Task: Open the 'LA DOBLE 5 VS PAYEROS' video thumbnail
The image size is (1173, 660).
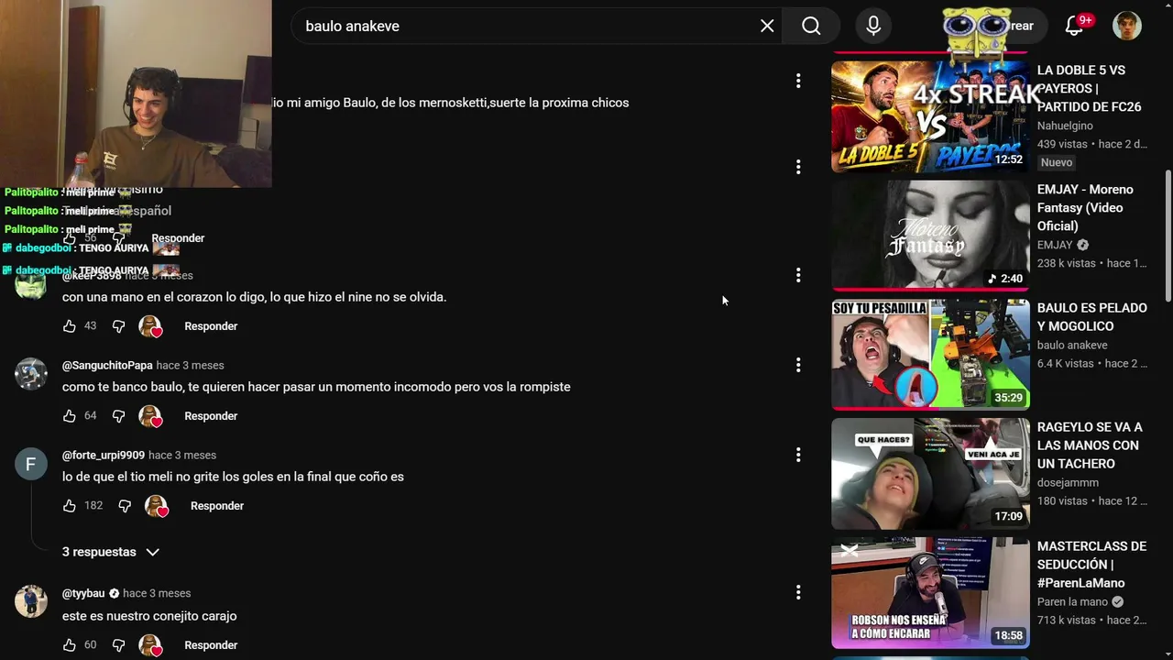Action: click(x=930, y=116)
